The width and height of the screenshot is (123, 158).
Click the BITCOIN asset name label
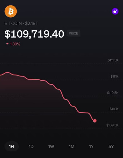tap(13, 23)
